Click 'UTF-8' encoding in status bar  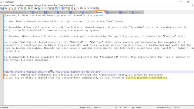coord(177,107)
